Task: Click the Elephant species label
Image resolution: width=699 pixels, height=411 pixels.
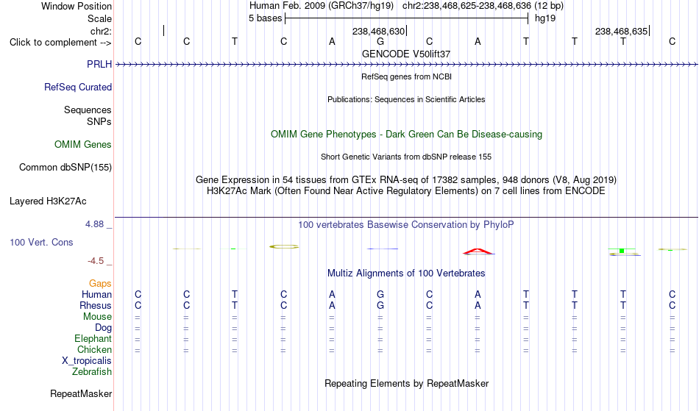Action: click(93, 338)
